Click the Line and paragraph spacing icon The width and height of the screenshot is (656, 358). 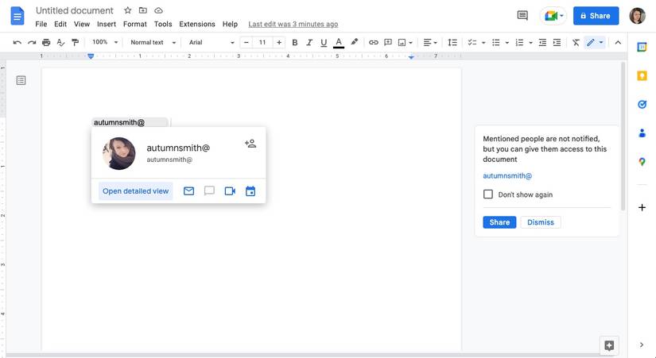(452, 42)
